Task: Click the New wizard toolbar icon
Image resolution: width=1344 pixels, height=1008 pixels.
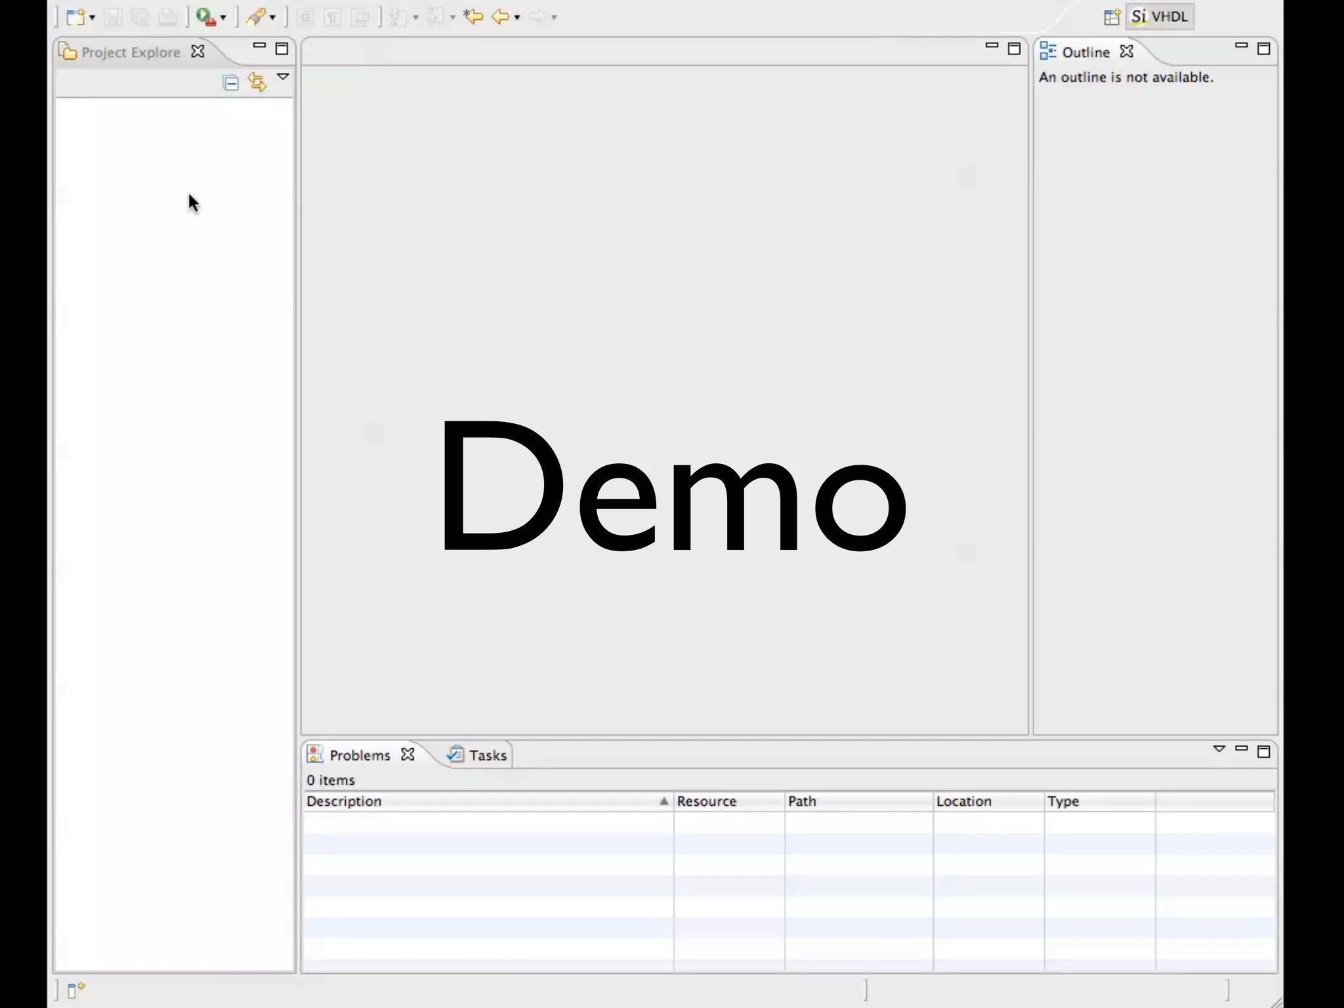Action: click(76, 17)
